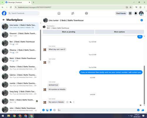Reload the page in browser toolbar
Screen dimensions: 147x118
coord(11,7)
